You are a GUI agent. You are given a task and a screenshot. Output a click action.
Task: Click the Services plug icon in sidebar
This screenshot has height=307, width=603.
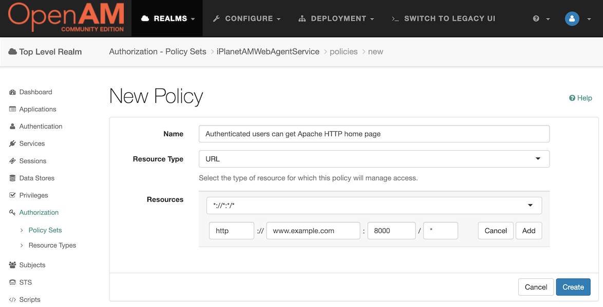pyautogui.click(x=12, y=144)
